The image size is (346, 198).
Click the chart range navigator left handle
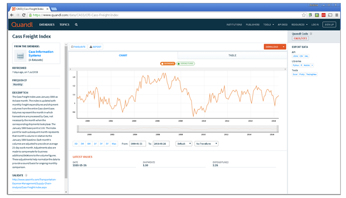78,129
